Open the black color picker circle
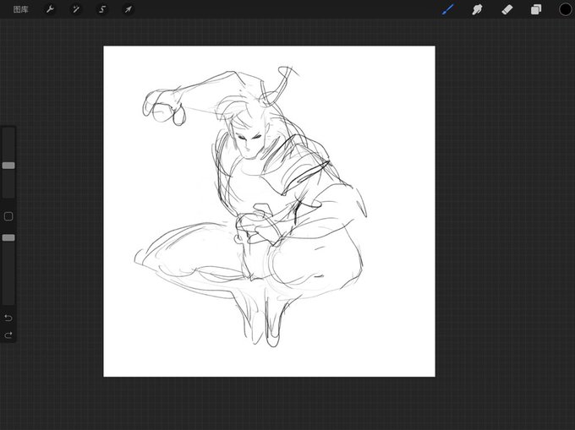The image size is (575, 430). pyautogui.click(x=566, y=9)
